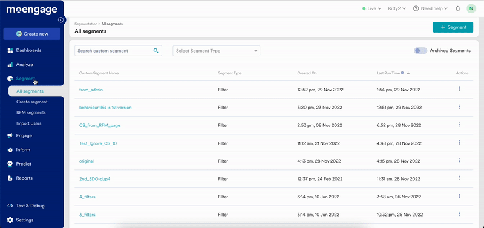Screen dimensions: 484x228
Task: Focus the Search custom segment field
Action: [x=118, y=51]
